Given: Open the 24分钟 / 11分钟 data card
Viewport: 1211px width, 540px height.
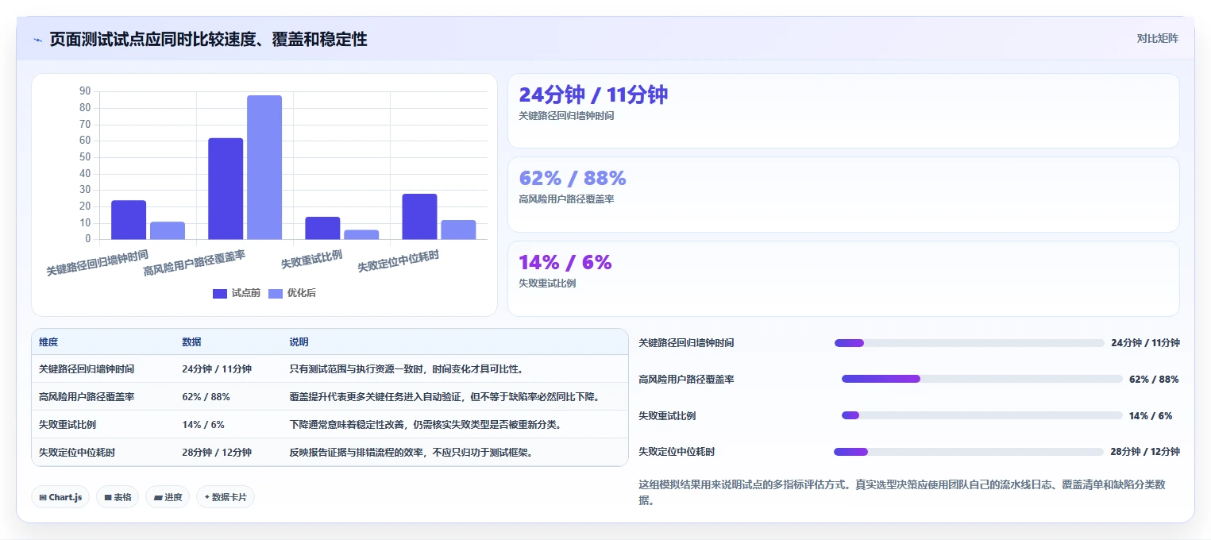Looking at the screenshot, I should click(x=843, y=110).
